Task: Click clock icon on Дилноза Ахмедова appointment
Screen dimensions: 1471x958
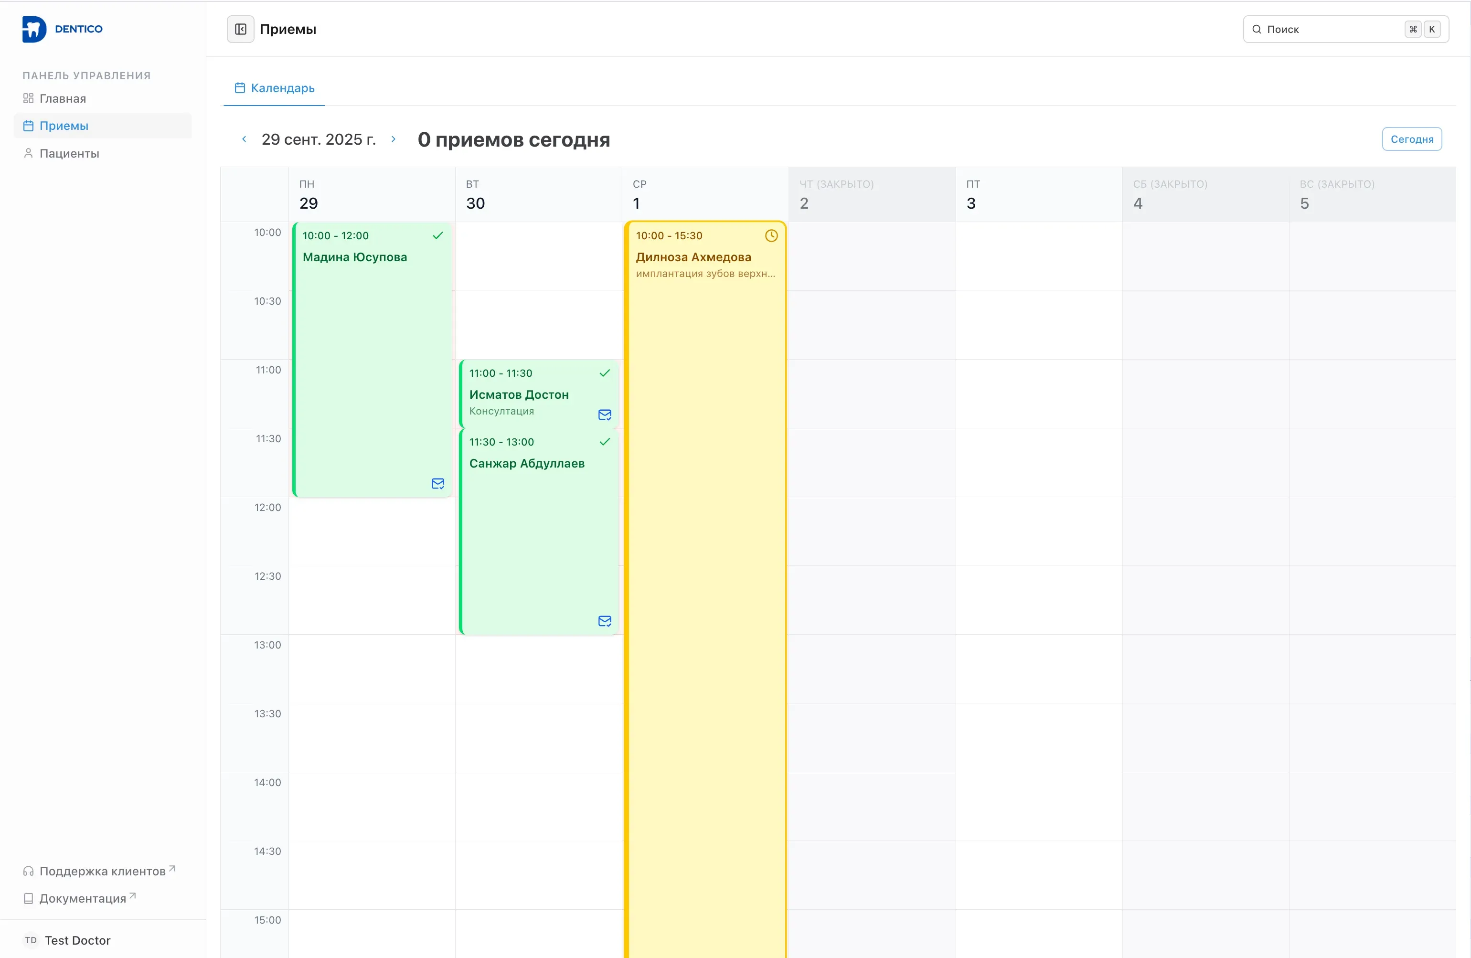Action: 771,235
